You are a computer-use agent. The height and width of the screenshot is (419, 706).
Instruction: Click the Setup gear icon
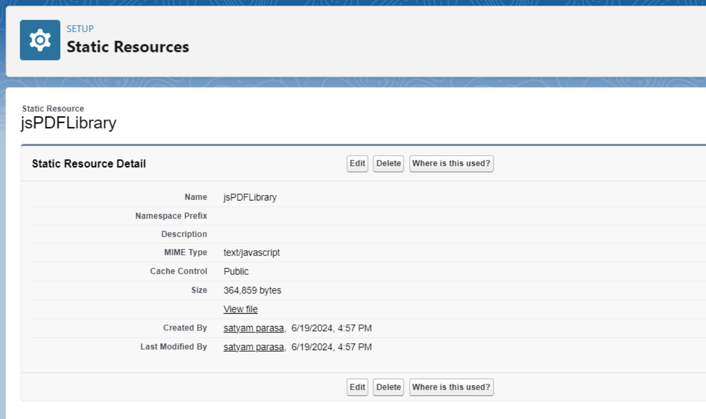40,40
